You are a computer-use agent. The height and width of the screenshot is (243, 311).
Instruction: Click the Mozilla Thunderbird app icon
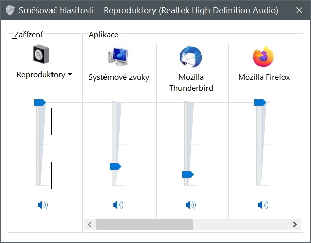click(191, 56)
